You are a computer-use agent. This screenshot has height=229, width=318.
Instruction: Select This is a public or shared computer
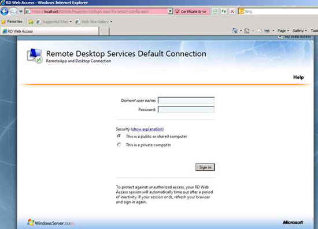pos(119,136)
